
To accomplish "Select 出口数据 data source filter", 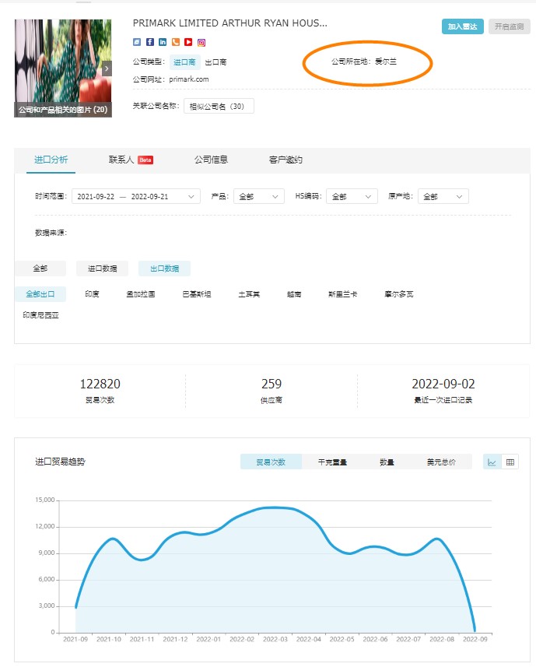I will tap(164, 269).
